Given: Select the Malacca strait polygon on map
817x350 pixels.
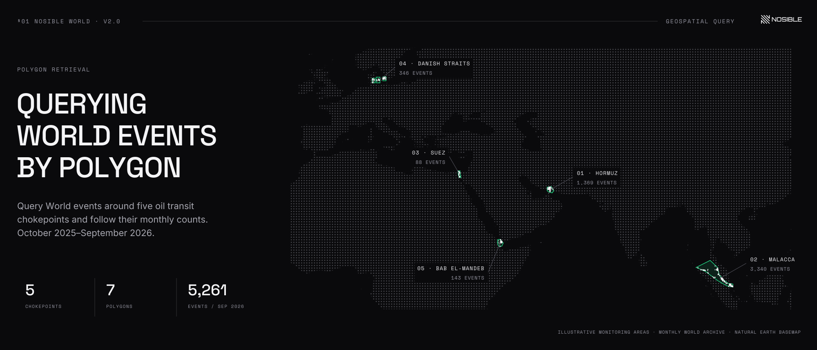Looking at the screenshot, I should click(715, 274).
